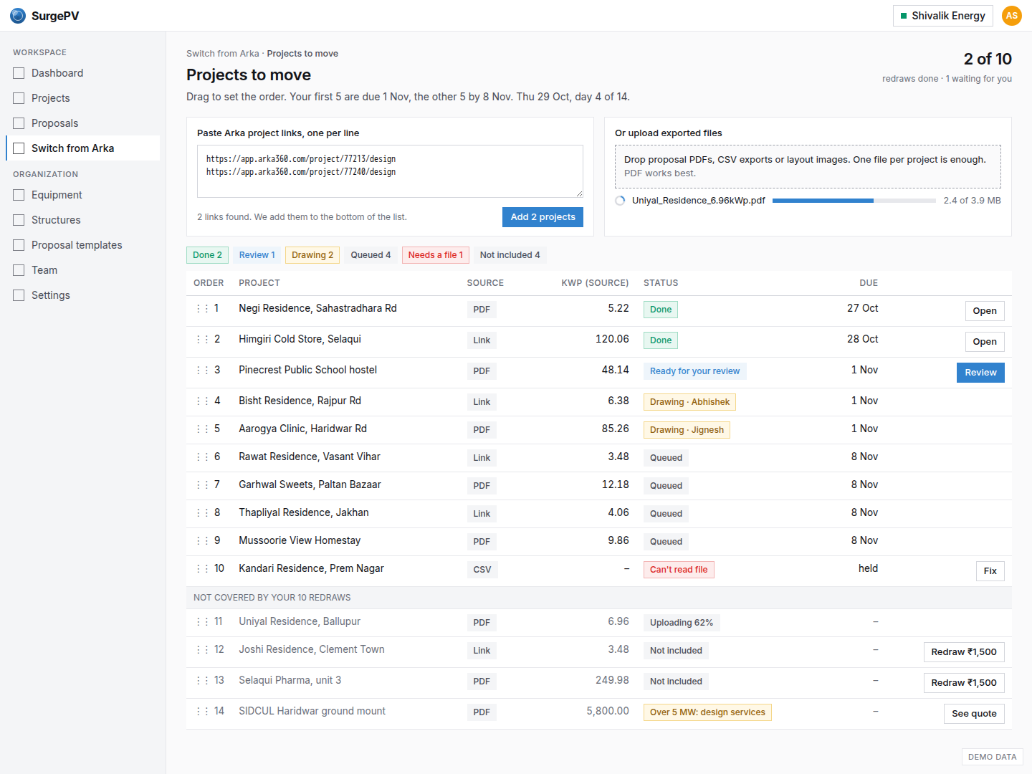Grab the drag handle for Bisht Residence row

(202, 401)
